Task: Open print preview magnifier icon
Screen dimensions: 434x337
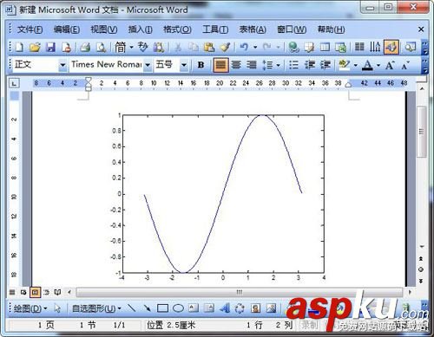Action: [101, 47]
